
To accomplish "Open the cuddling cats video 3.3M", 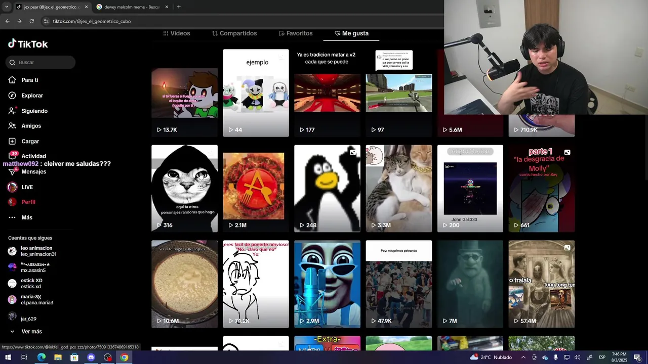I will [x=399, y=189].
